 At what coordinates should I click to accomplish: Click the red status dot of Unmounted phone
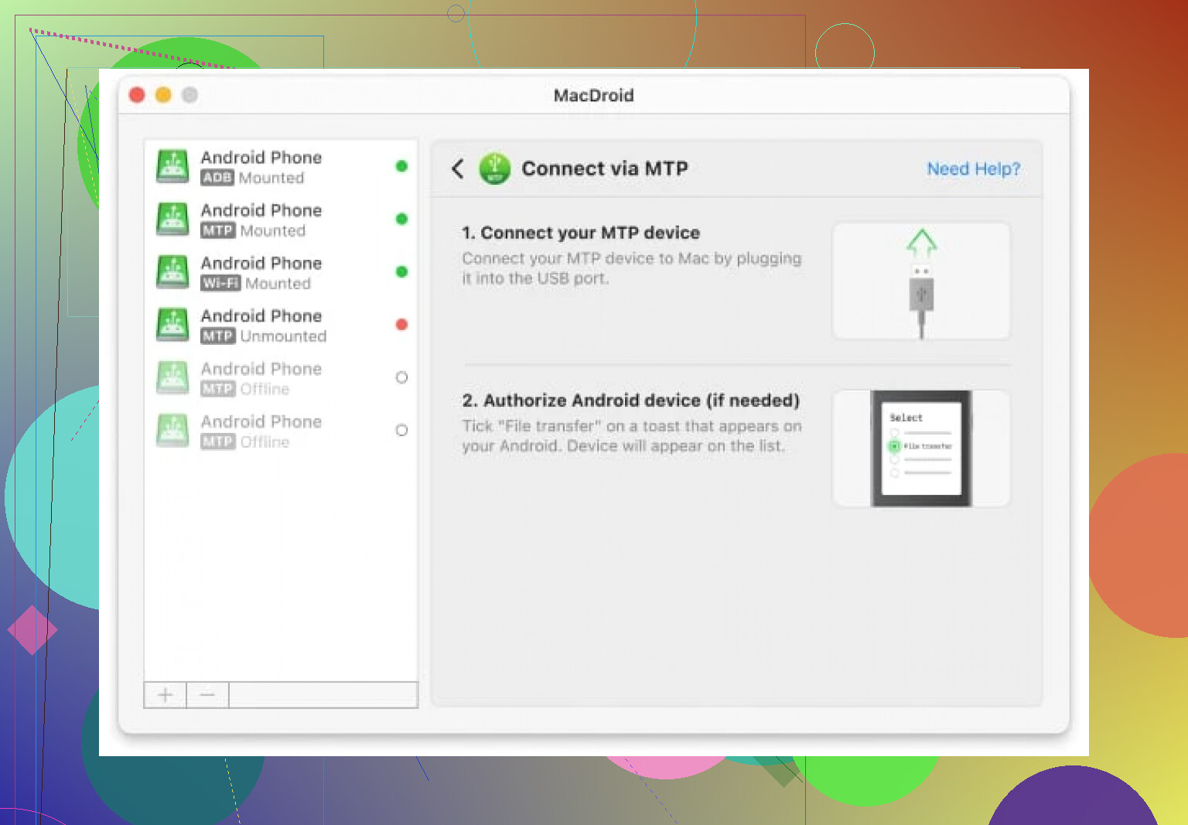click(401, 325)
